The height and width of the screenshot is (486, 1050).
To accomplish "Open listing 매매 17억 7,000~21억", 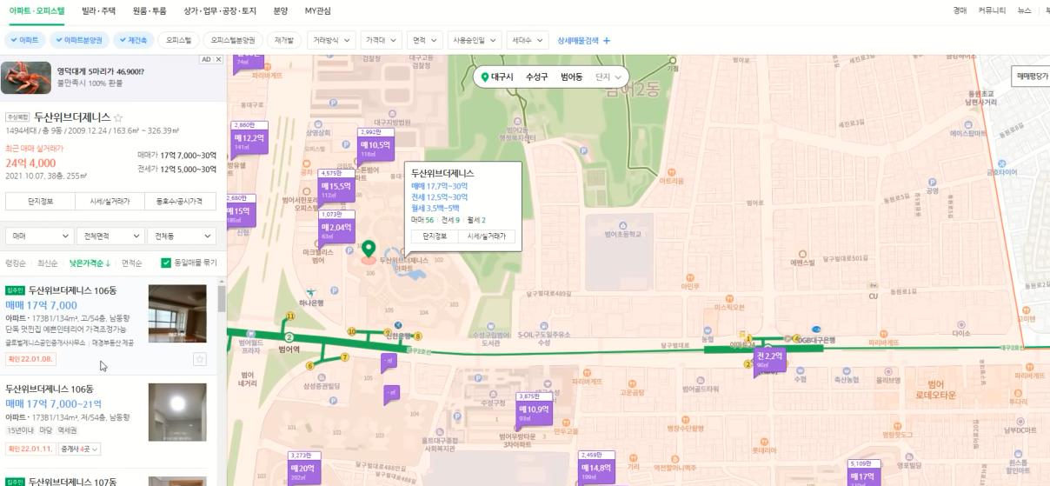I will pyautogui.click(x=54, y=404).
